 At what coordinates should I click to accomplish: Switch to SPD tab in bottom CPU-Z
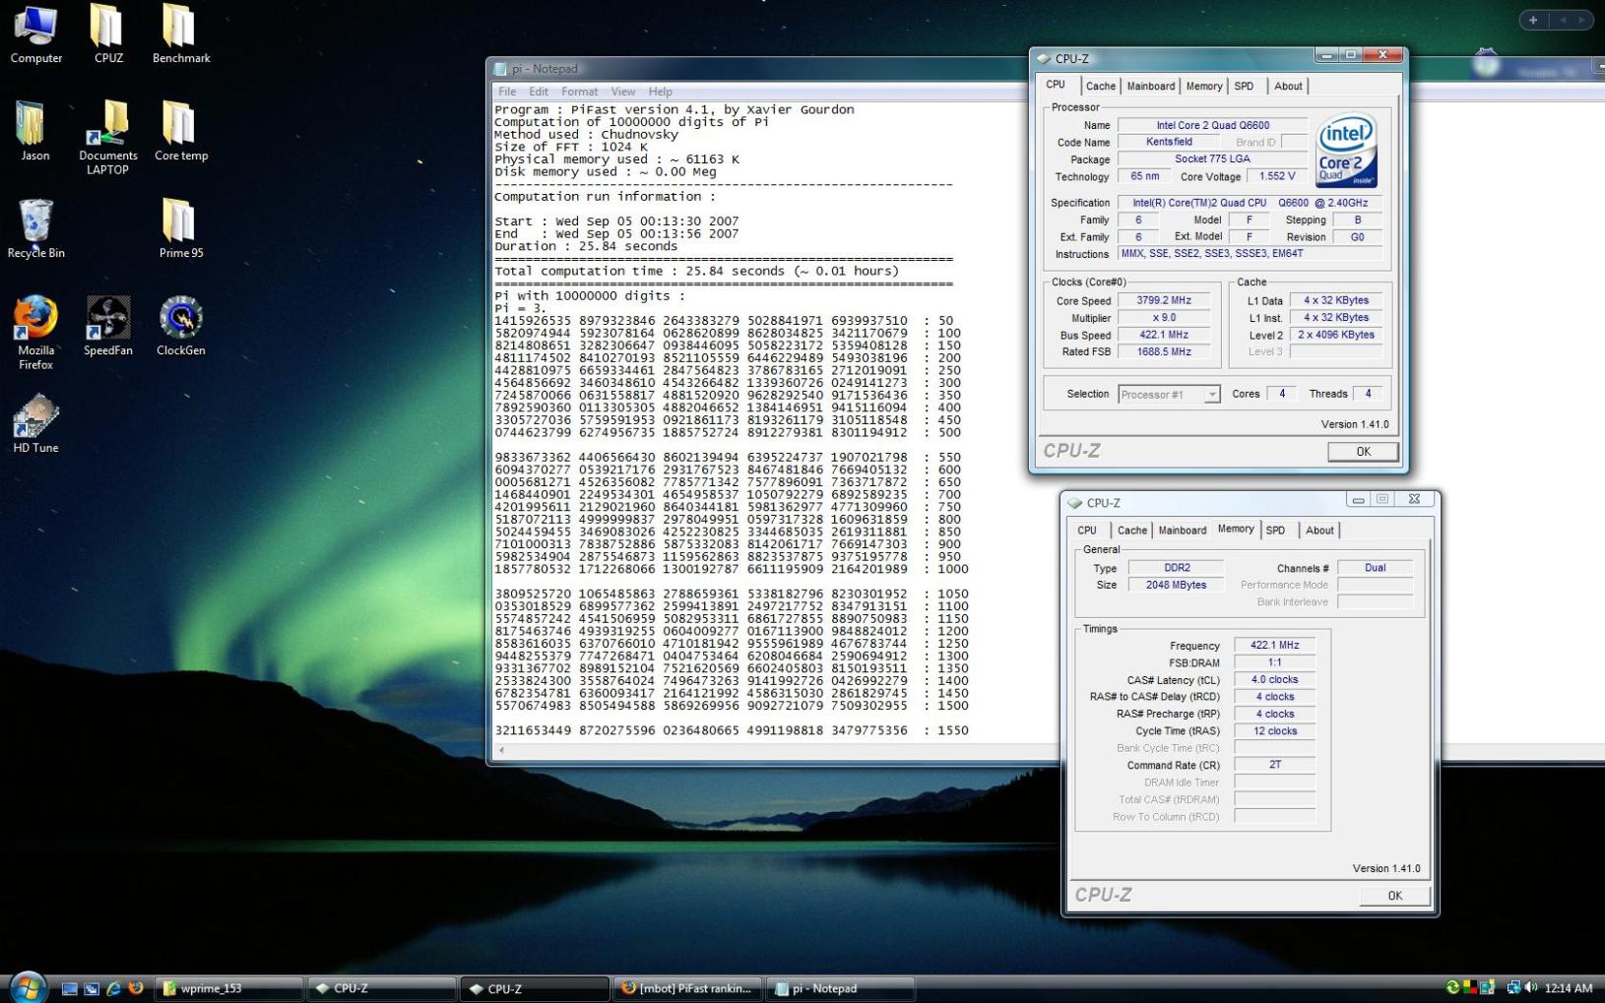(x=1276, y=531)
